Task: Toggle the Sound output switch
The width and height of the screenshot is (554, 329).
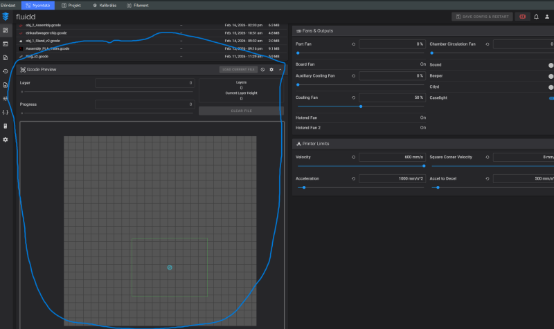Action: [x=551, y=65]
